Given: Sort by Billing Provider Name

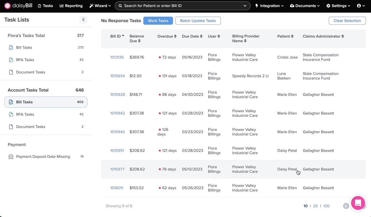Looking at the screenshot, I should (x=246, y=38).
